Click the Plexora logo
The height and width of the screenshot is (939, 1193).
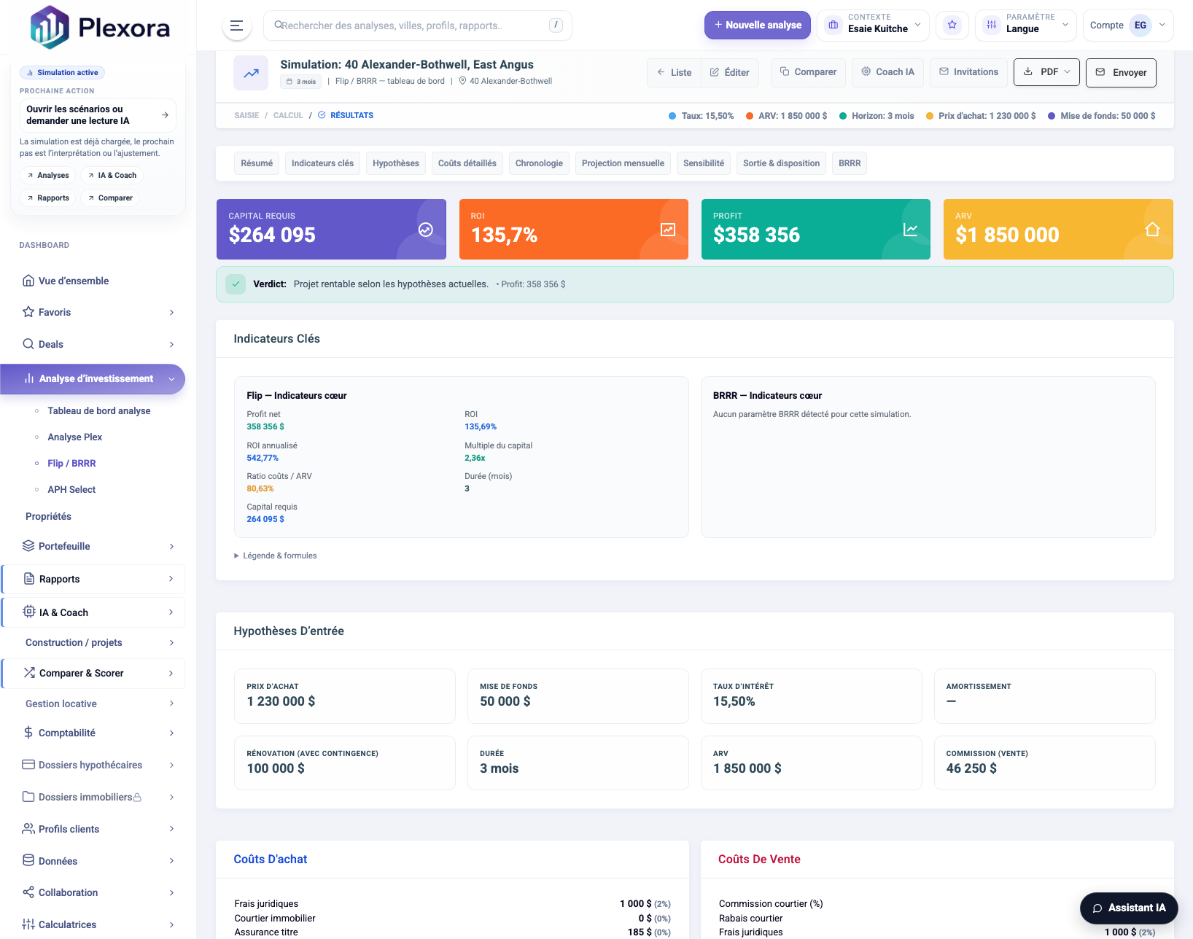(100, 28)
